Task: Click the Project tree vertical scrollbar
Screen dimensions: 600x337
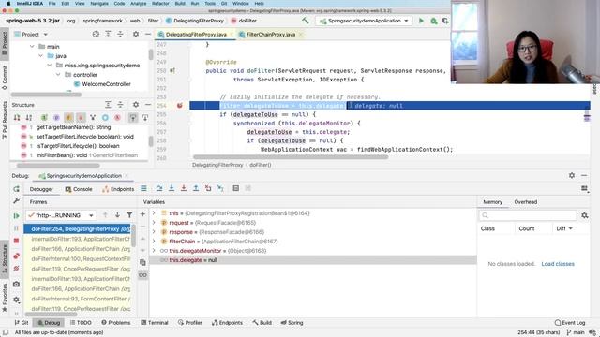Action: pos(151,54)
